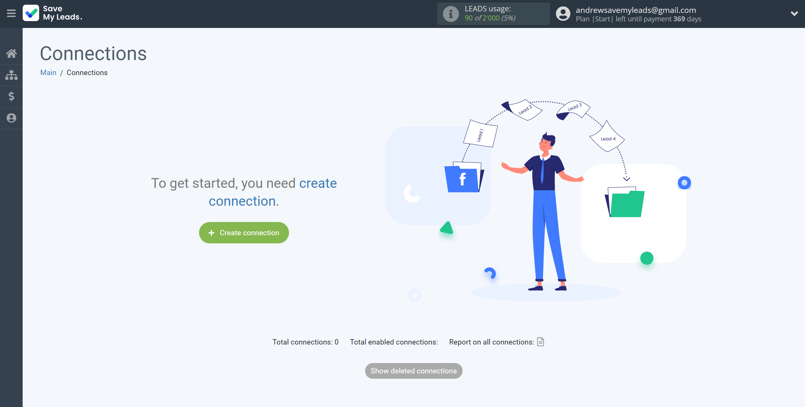Click the hamburger menu icon top-left
The height and width of the screenshot is (407, 805).
click(x=11, y=14)
